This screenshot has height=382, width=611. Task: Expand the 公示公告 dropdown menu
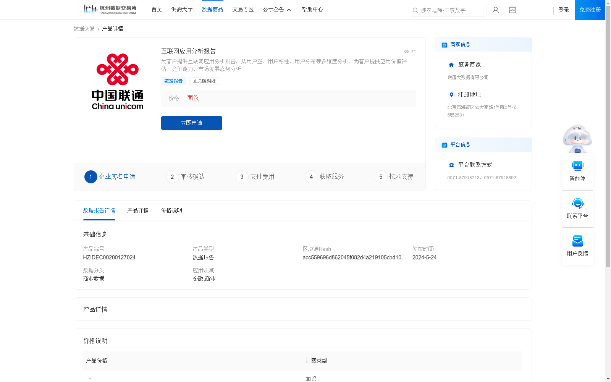(277, 10)
